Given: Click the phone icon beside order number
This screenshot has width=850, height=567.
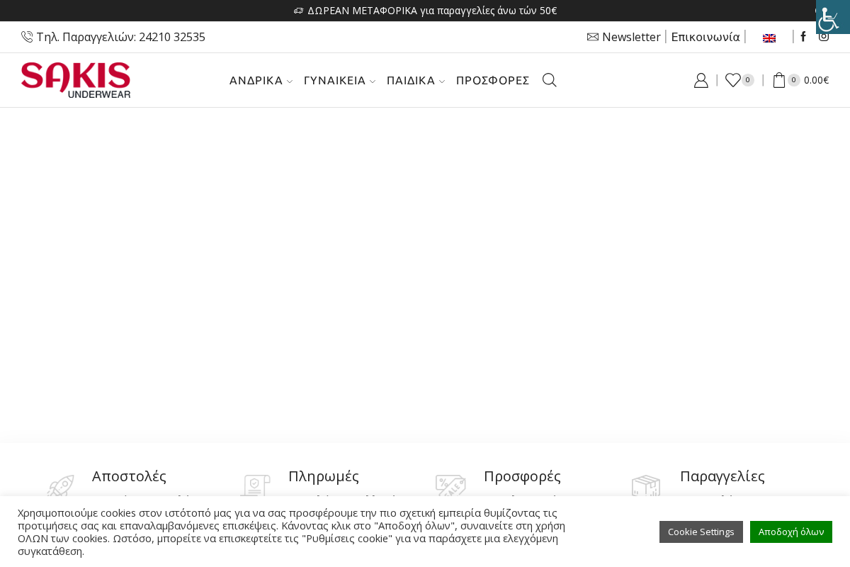Looking at the screenshot, I should [x=27, y=37].
